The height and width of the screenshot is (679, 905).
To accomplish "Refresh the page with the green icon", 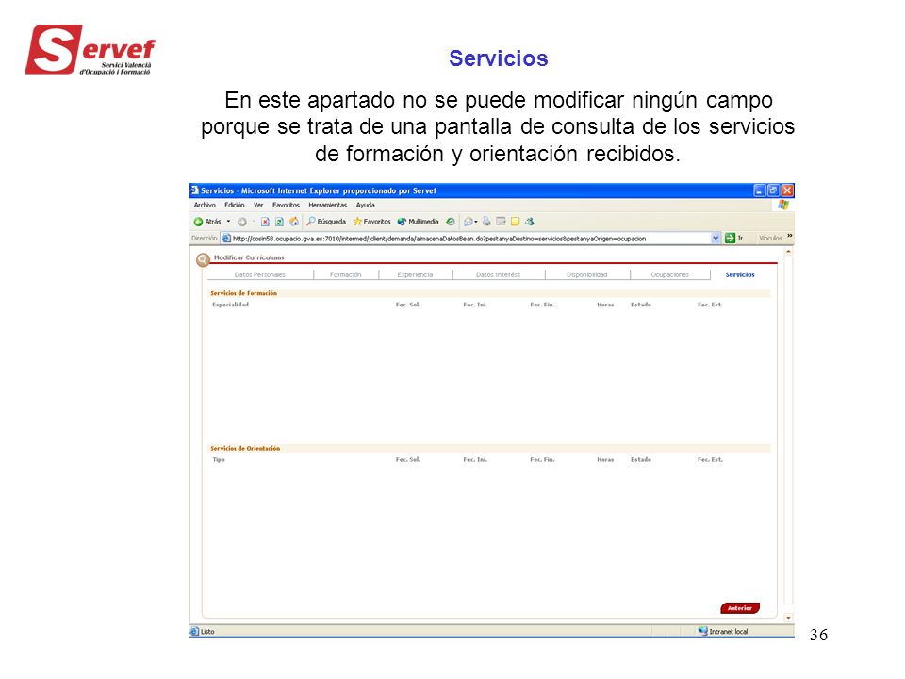I will click(279, 222).
